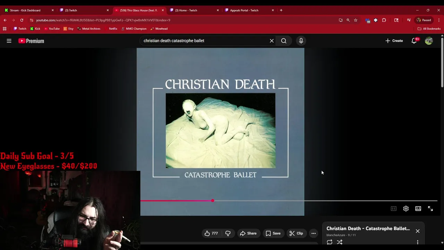This screenshot has width=444, height=250.
Task: Clear the search box with the X
Action: 272,41
